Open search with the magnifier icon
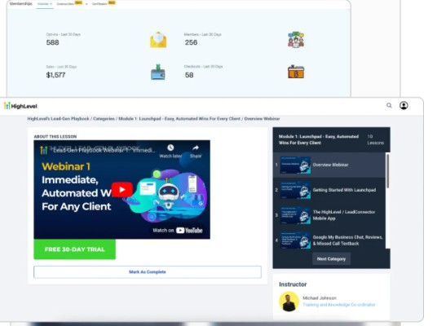The image size is (437, 326). click(389, 105)
